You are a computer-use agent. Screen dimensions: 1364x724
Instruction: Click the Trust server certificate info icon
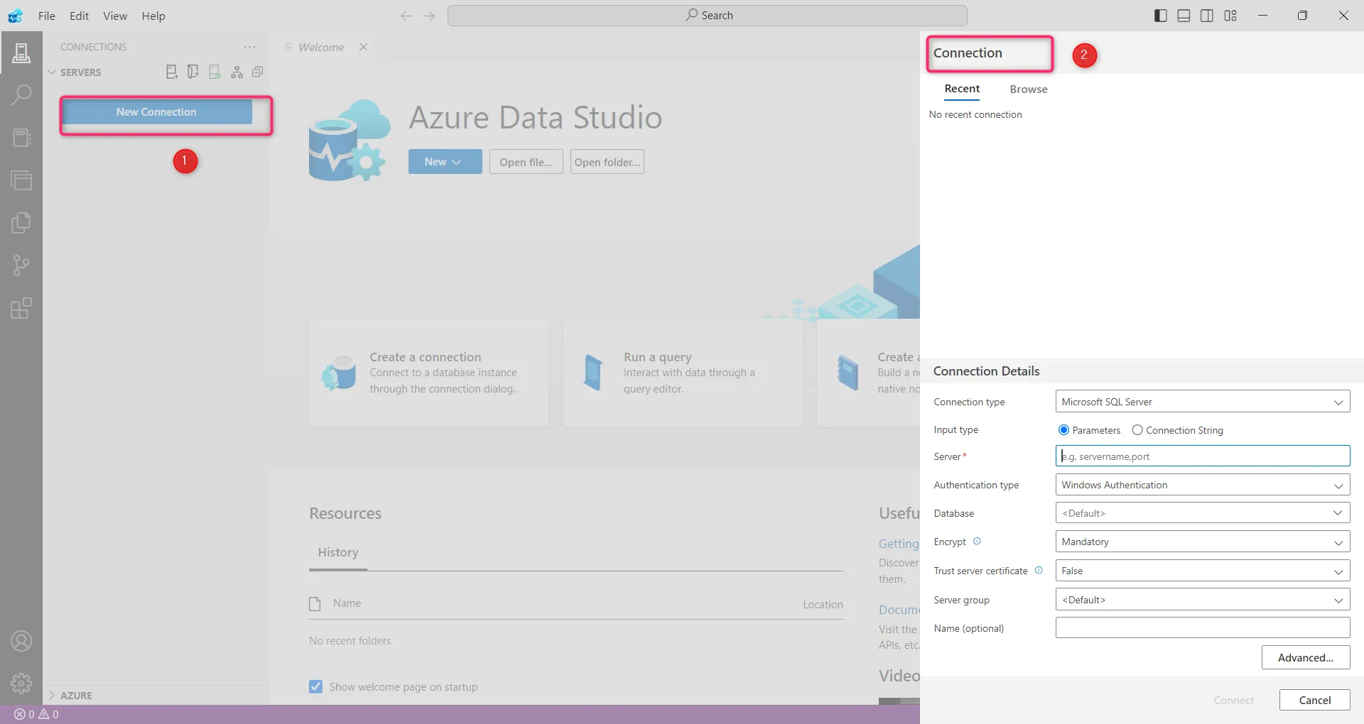point(1039,570)
